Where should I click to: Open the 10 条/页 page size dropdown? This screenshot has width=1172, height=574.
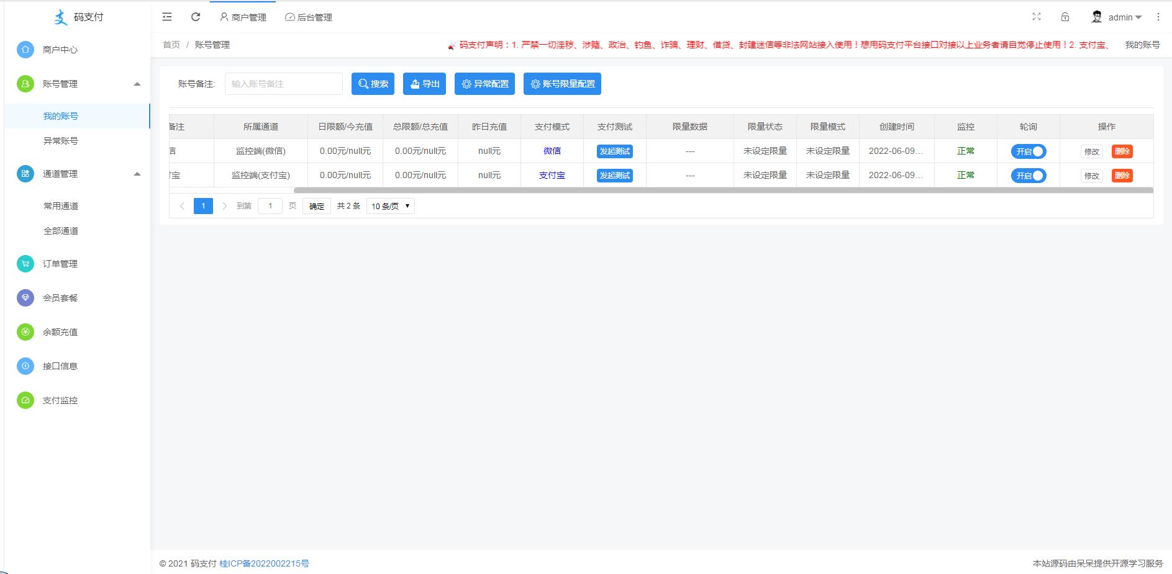click(x=391, y=206)
